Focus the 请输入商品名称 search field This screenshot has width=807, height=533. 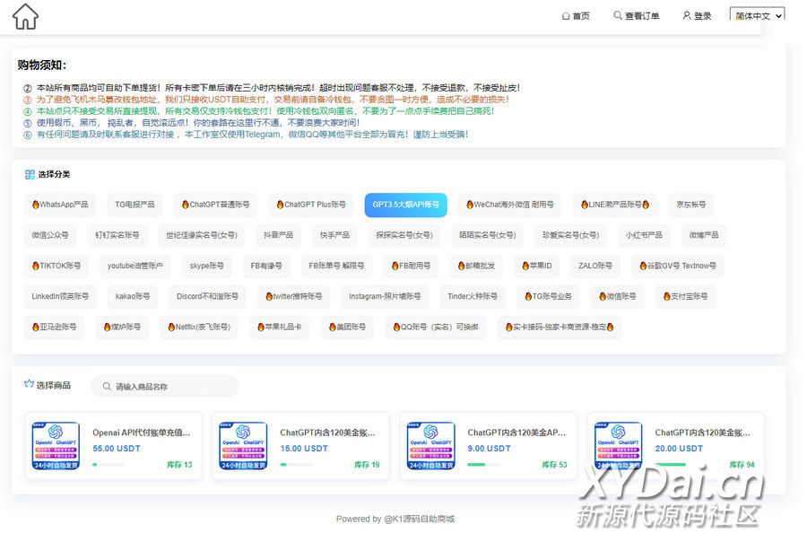[170, 387]
